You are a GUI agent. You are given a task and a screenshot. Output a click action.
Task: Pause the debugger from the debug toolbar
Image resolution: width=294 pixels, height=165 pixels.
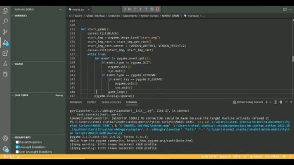(130, 9)
